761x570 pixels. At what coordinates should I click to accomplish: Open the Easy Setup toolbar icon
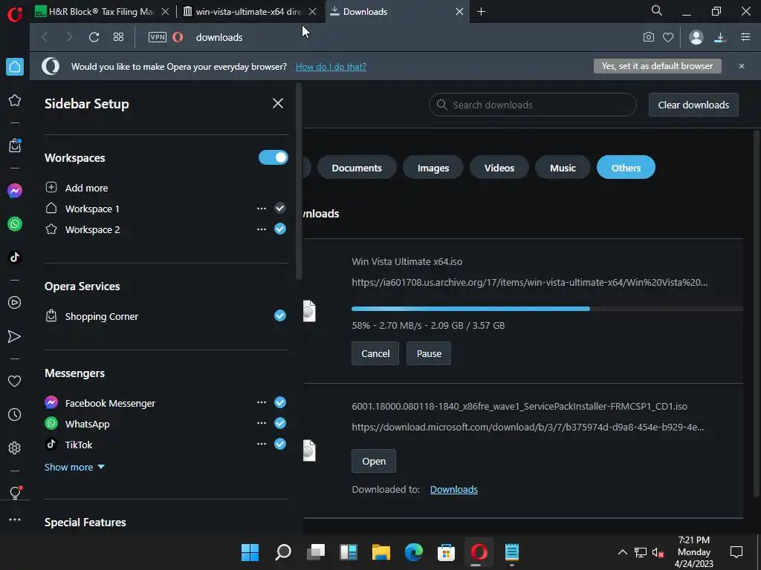coord(745,37)
